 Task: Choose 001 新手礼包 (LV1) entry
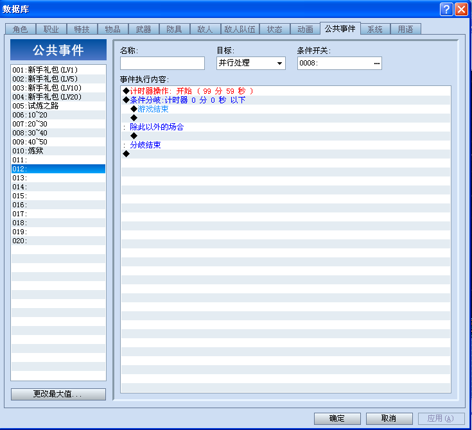coord(58,70)
